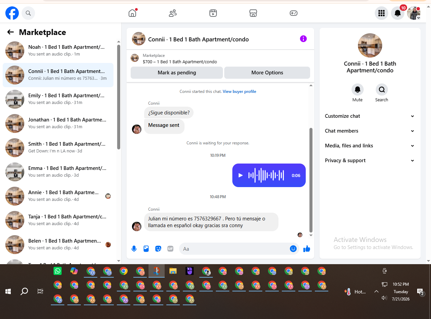
Task: Click the audio clip waveform
Action: (x=266, y=175)
